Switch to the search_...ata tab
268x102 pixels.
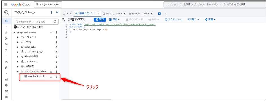click(111, 13)
